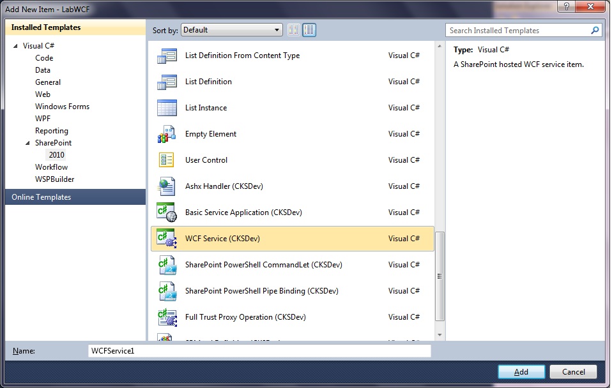Click the Name input field
Image resolution: width=612 pixels, height=388 pixels.
point(259,351)
